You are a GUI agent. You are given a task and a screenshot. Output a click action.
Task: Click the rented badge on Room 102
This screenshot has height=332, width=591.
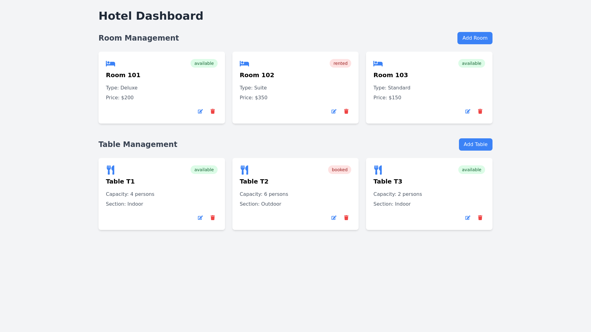coord(340,63)
